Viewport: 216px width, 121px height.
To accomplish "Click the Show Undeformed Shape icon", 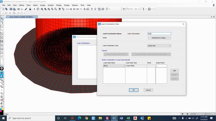I will pos(124,9).
